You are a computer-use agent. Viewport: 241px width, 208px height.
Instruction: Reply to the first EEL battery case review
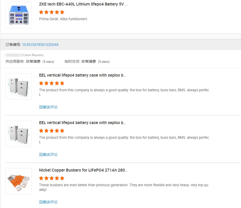[48, 107]
